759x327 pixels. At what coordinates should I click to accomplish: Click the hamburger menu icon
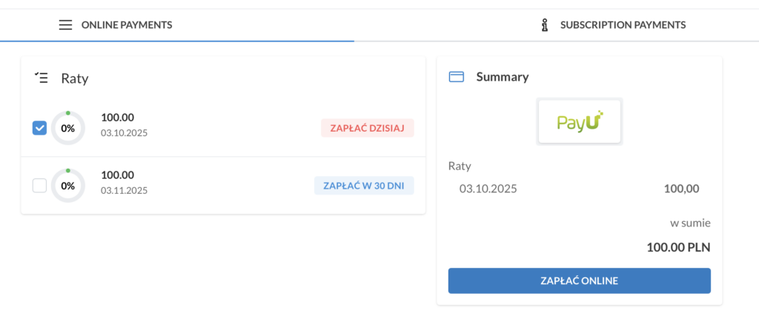66,25
